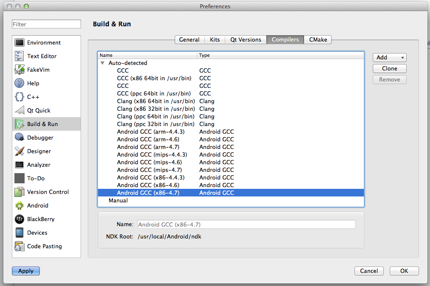Apply the preference changes
The height and width of the screenshot is (286, 430).
tap(25, 271)
